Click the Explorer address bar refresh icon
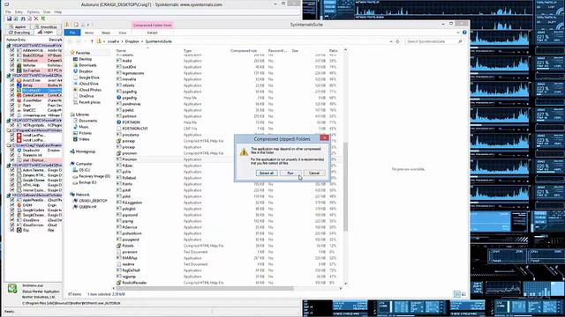This screenshot has height=317, width=565. pos(398,41)
